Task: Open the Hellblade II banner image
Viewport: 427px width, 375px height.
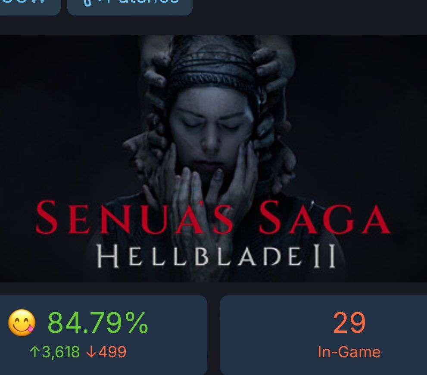Action: 214,158
